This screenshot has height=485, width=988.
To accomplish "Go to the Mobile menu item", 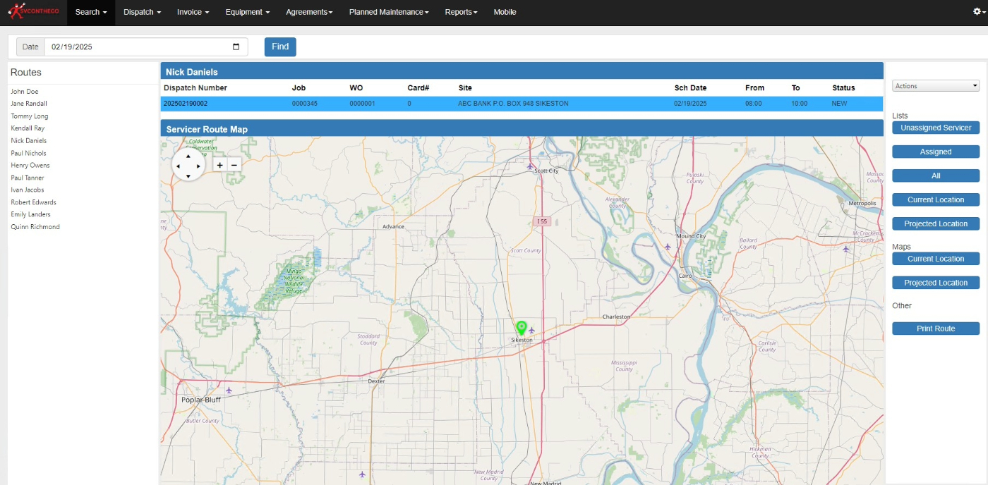I will click(505, 12).
